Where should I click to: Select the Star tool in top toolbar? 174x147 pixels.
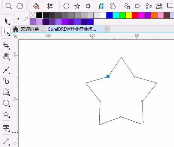tap(77, 6)
